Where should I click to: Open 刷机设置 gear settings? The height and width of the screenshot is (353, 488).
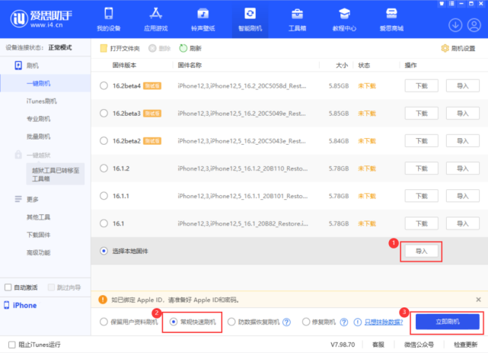pyautogui.click(x=445, y=48)
